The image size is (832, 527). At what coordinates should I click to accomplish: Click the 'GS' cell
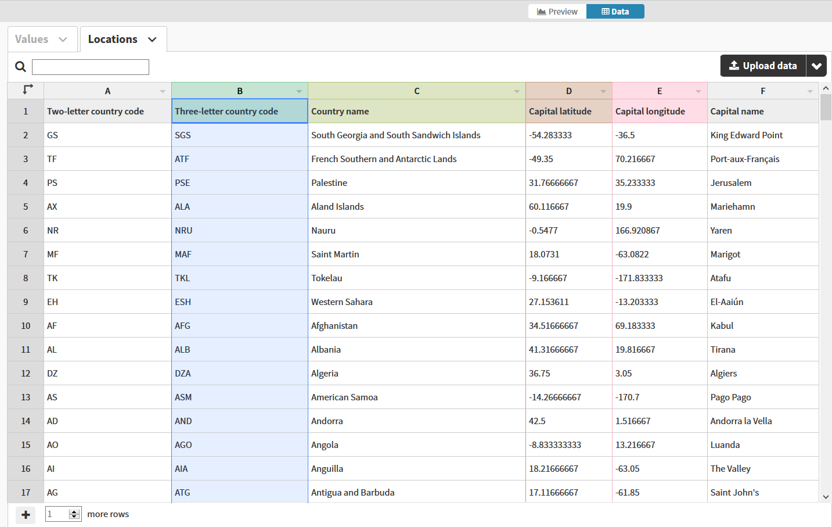(x=107, y=135)
